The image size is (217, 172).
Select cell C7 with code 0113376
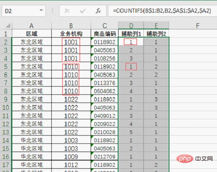point(105,83)
